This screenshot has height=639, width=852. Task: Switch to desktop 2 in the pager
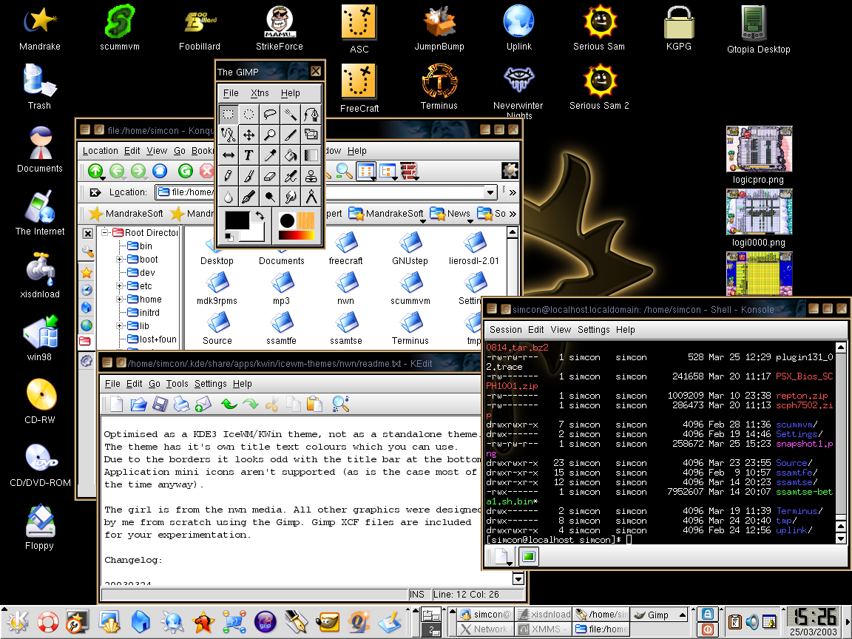point(431,630)
